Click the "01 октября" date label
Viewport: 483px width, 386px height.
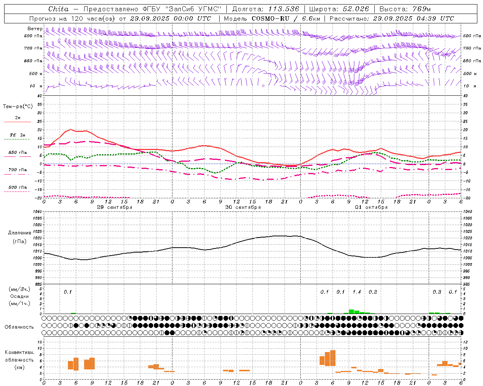tap(371, 207)
